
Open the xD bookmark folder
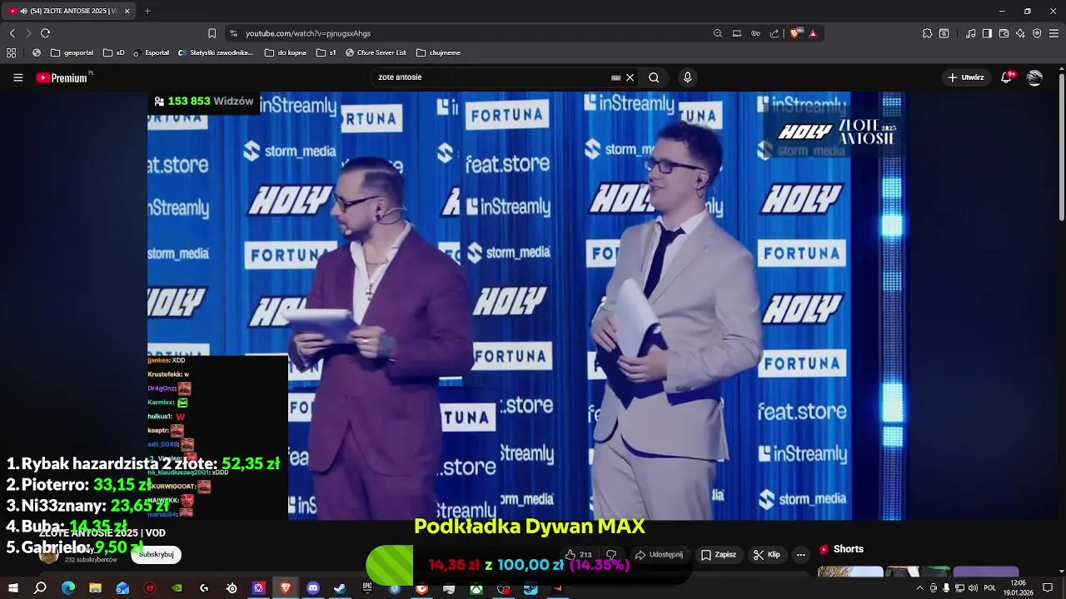(x=114, y=52)
